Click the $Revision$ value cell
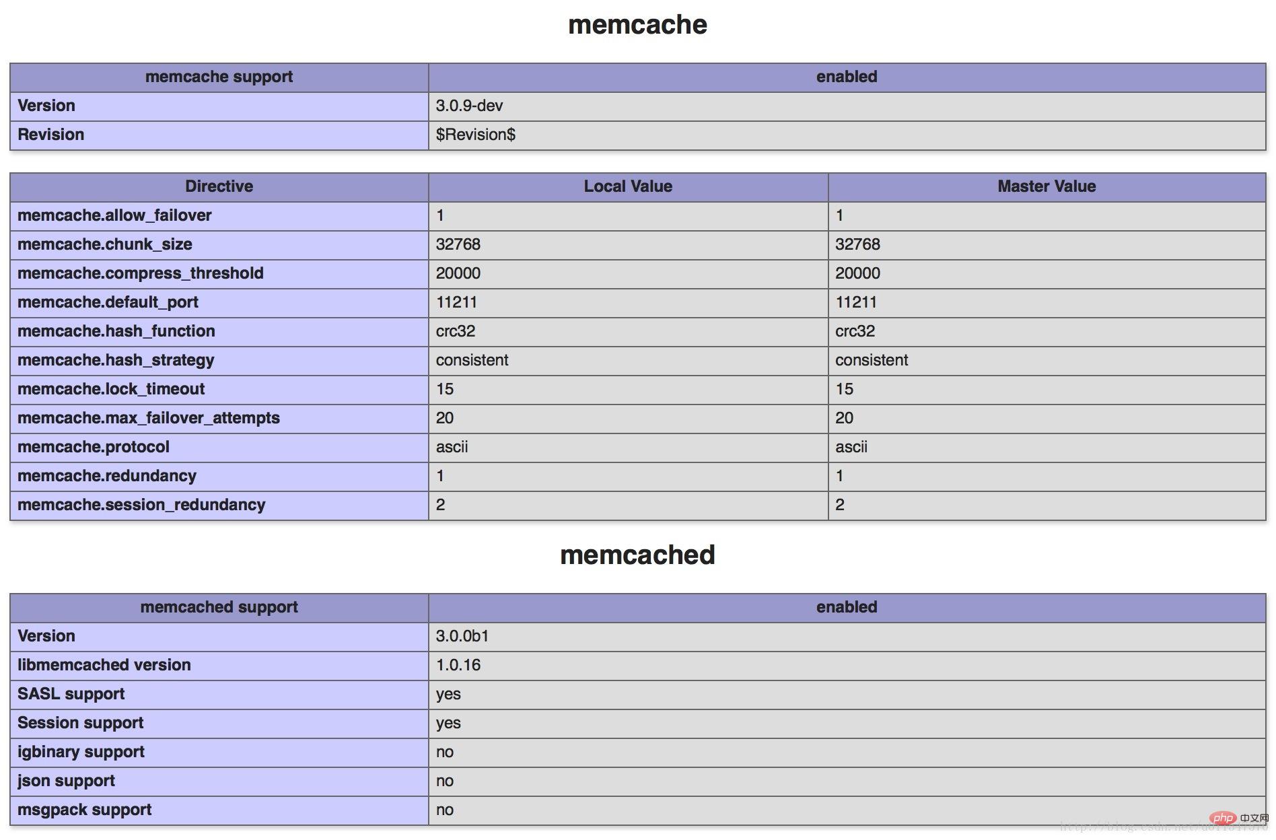Screen dimensions: 1276x840 (475, 135)
